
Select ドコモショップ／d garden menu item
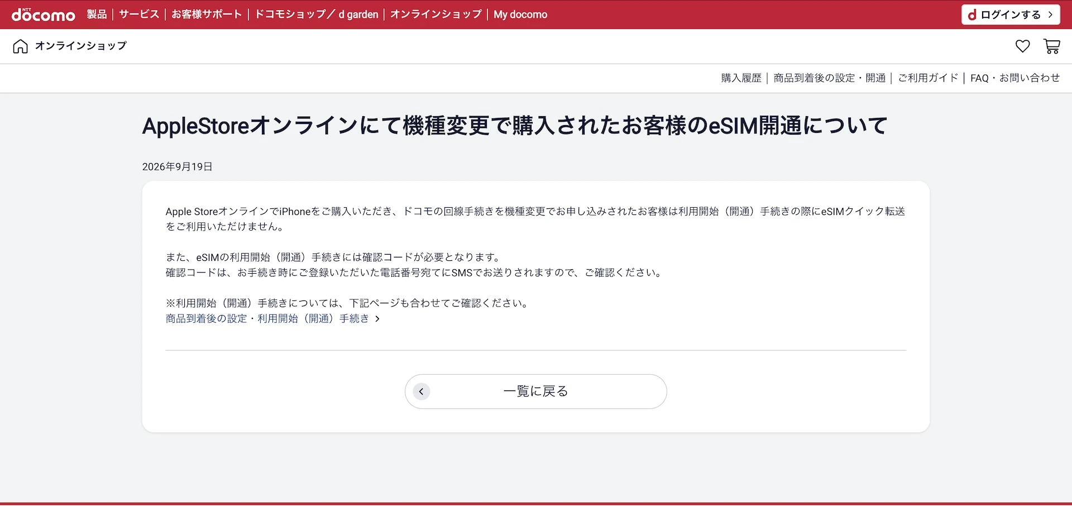click(x=317, y=15)
